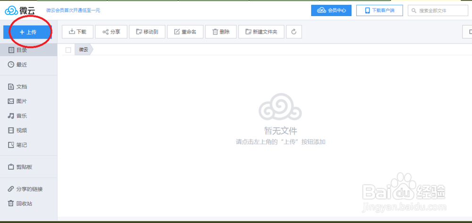Create a folder with 新建文件夹
472x223 pixels.
click(261, 32)
